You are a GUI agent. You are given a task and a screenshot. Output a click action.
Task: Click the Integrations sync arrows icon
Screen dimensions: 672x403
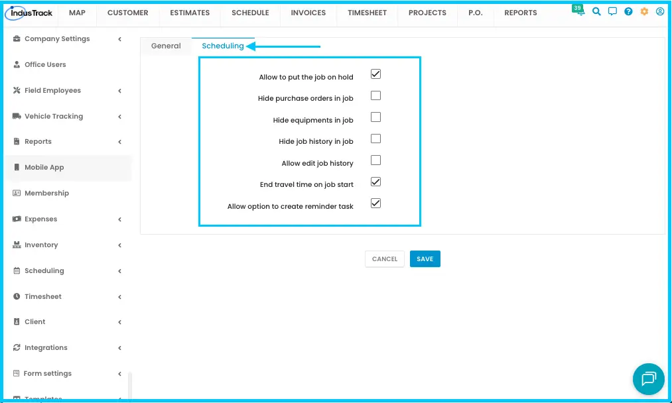[17, 347]
